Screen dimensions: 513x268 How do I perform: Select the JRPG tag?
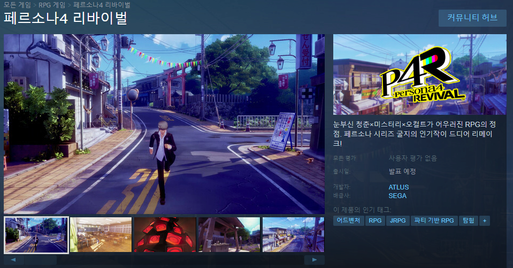(x=397, y=220)
